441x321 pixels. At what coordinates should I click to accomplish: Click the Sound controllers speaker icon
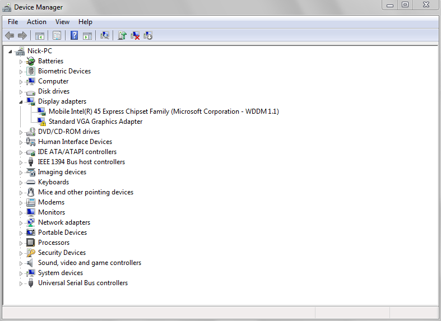coord(30,263)
